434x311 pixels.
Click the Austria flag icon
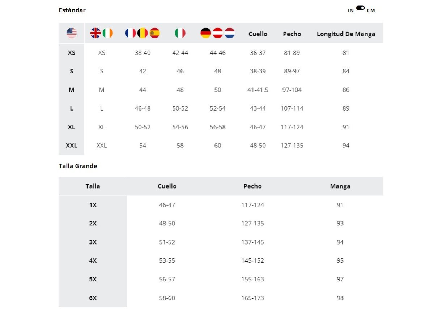click(218, 33)
